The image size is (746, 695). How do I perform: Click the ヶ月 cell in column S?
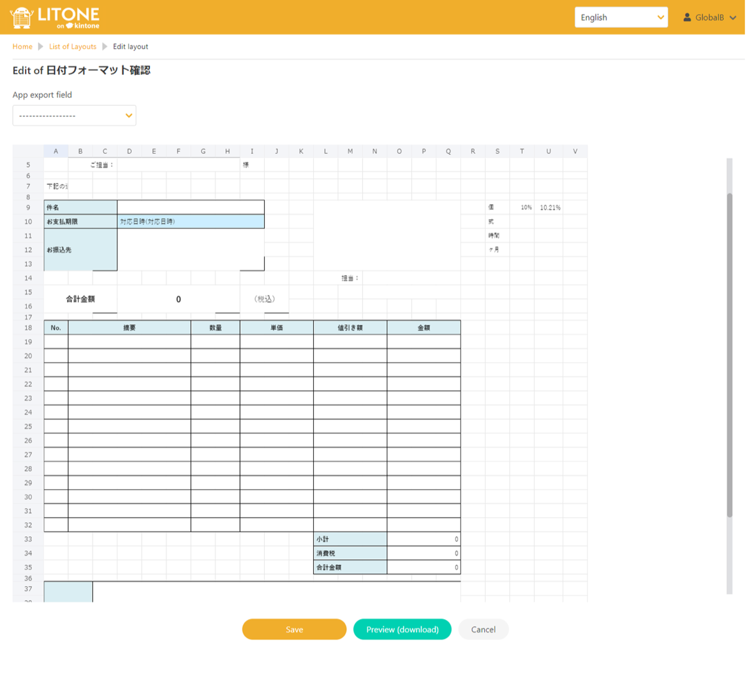click(x=497, y=250)
